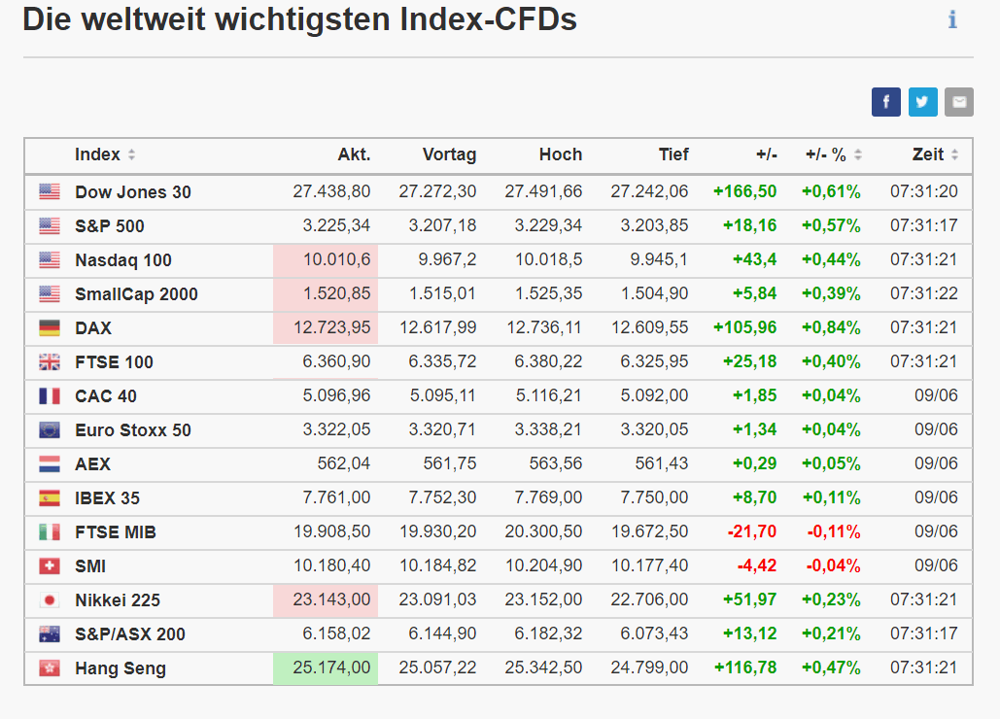Send the table by email icon

point(959,102)
